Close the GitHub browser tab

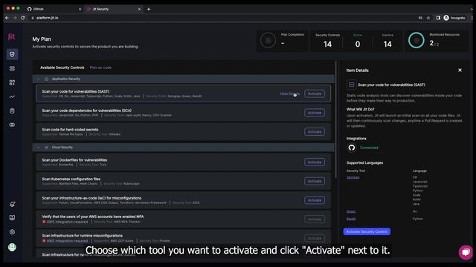[x=80, y=9]
